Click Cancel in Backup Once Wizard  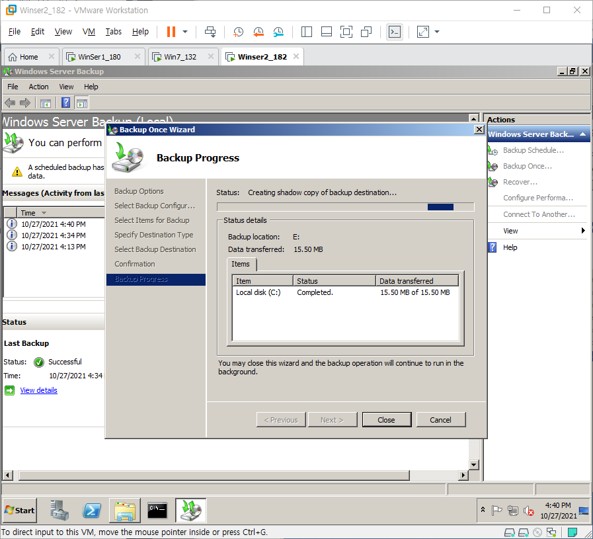pos(440,420)
